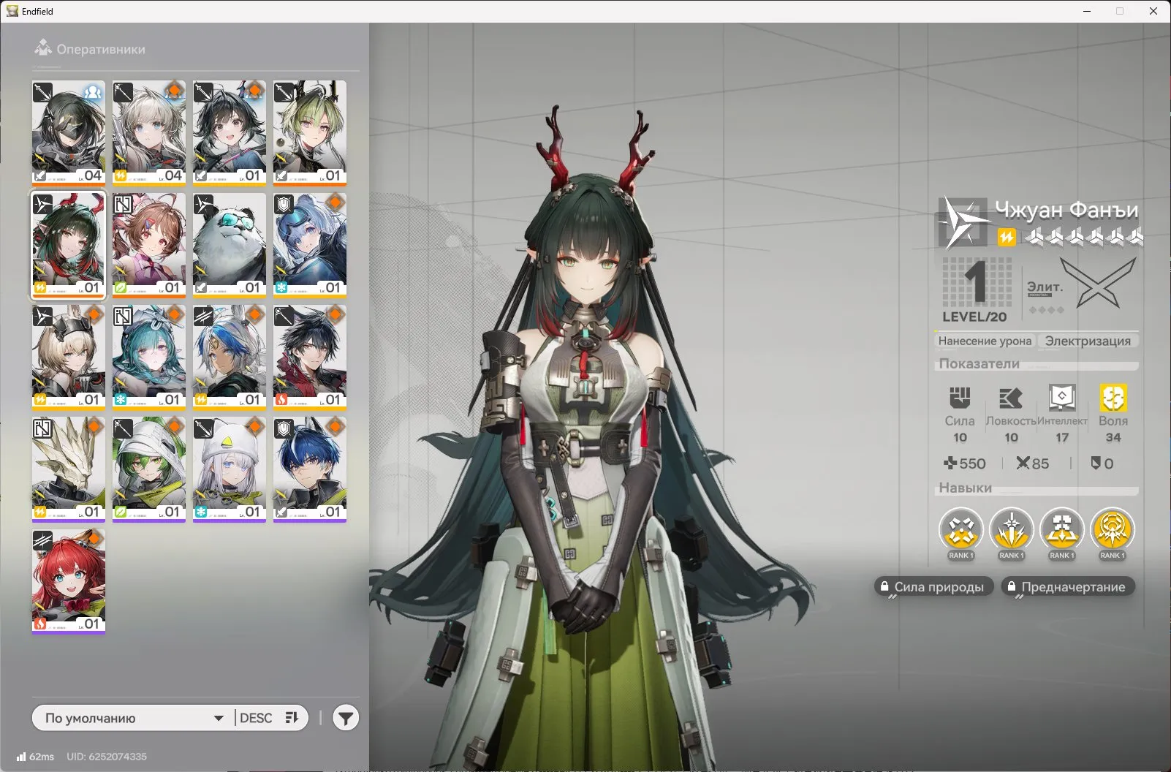Select the green-haired horned operator in top row
The height and width of the screenshot is (772, 1171).
(310, 132)
